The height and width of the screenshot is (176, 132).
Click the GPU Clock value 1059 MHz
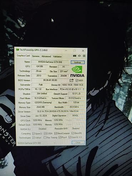pos(37,120)
